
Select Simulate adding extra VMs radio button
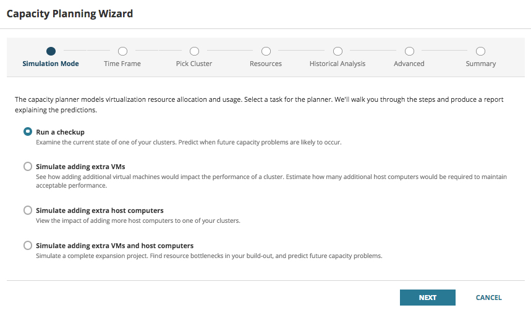pos(28,166)
